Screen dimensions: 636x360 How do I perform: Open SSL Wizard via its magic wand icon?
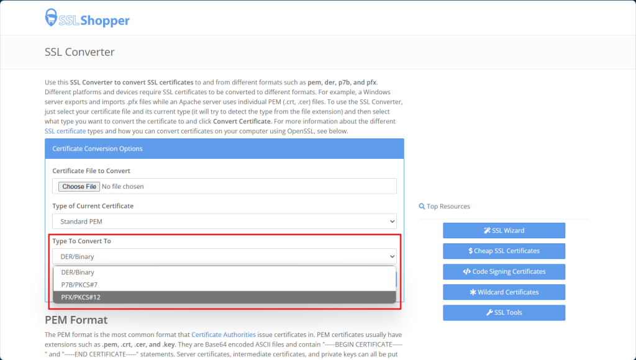pos(488,230)
